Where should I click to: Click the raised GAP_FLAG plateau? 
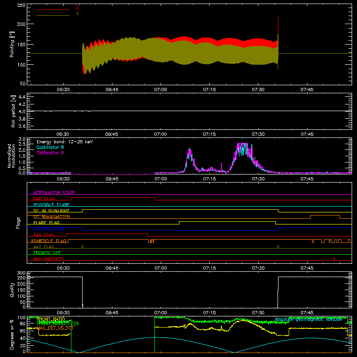click(x=113, y=198)
